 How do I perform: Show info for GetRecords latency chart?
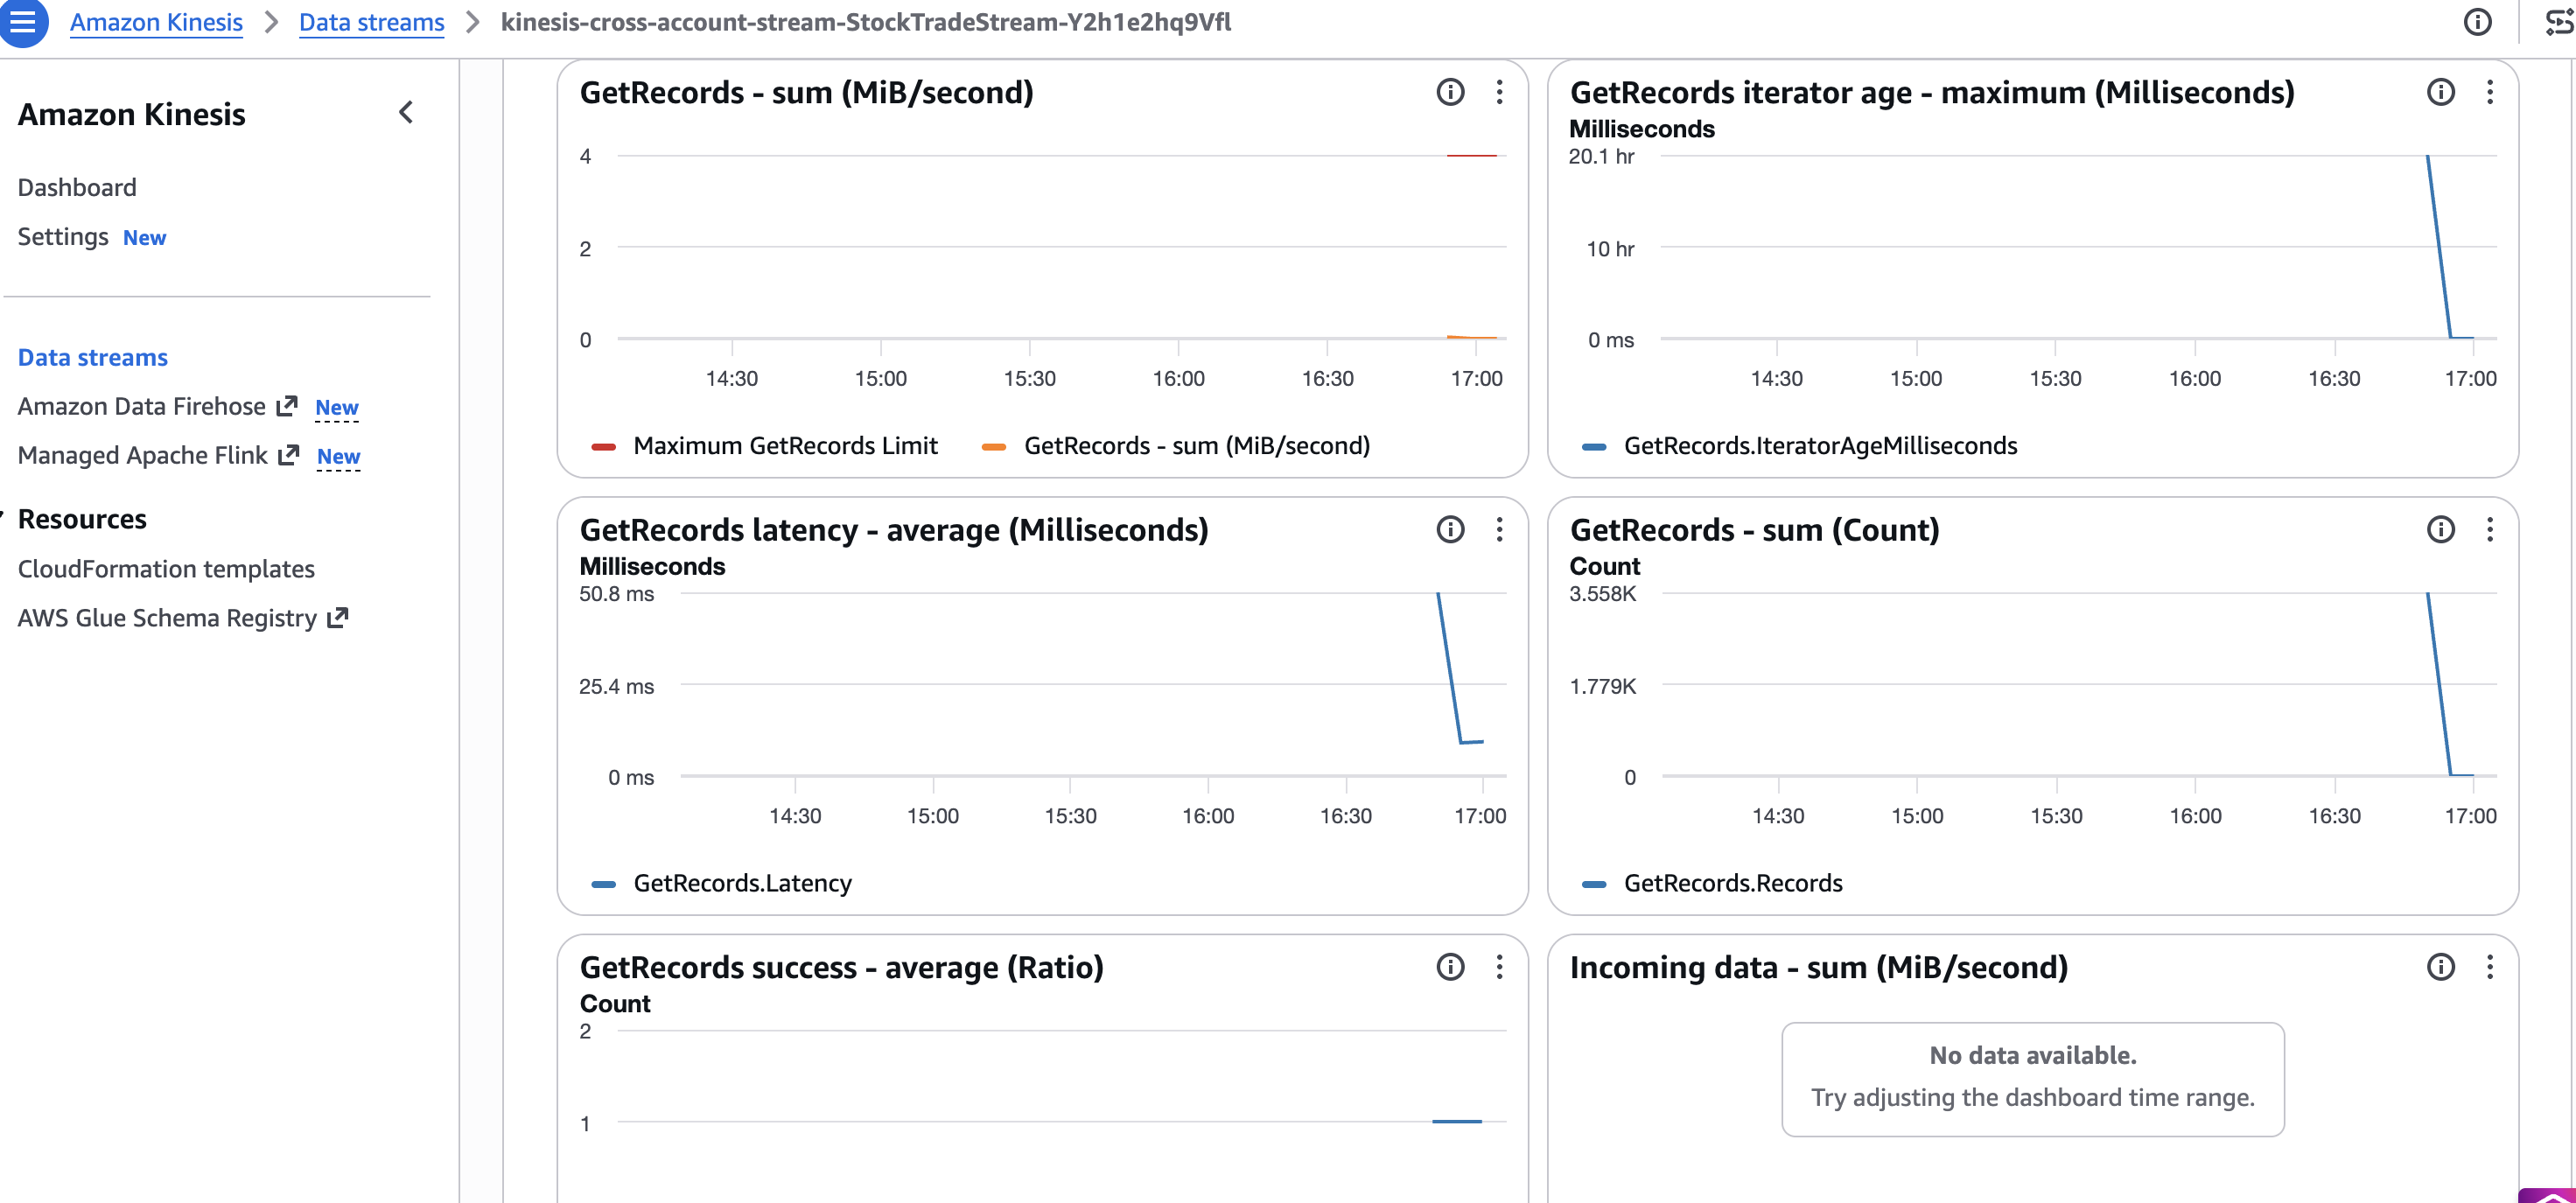click(x=1450, y=529)
